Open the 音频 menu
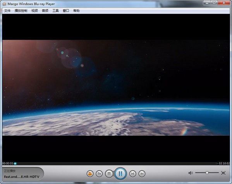 click(x=45, y=10)
